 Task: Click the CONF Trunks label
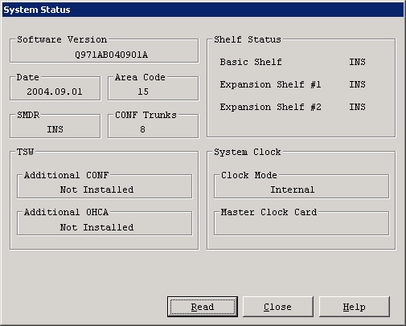146,115
